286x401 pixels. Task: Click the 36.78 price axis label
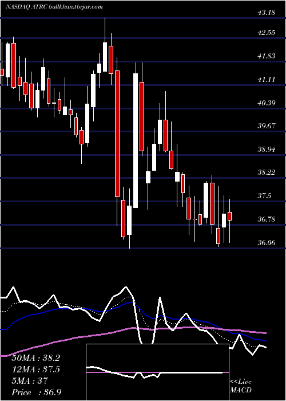click(267, 219)
